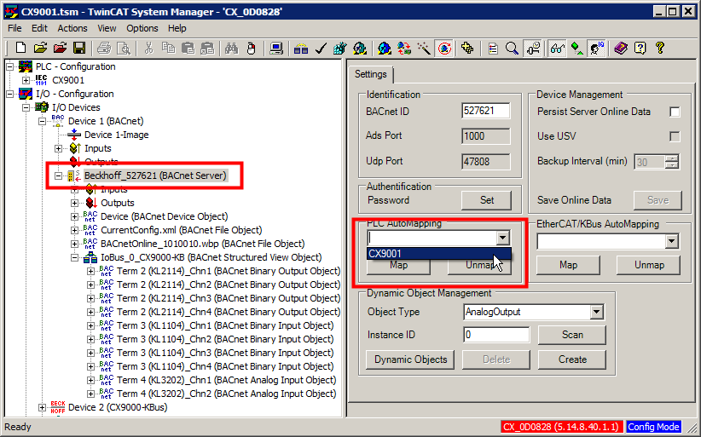Click Map under EtherCAT/KBus AutoMapping

tap(568, 265)
